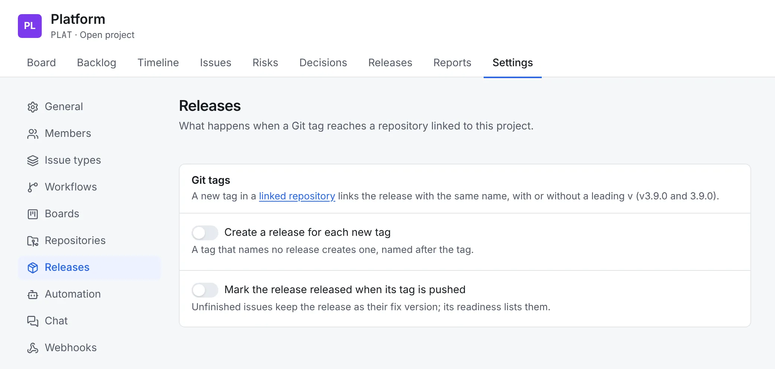775x369 pixels.
Task: Open the Decisions tab
Action: [x=323, y=62]
